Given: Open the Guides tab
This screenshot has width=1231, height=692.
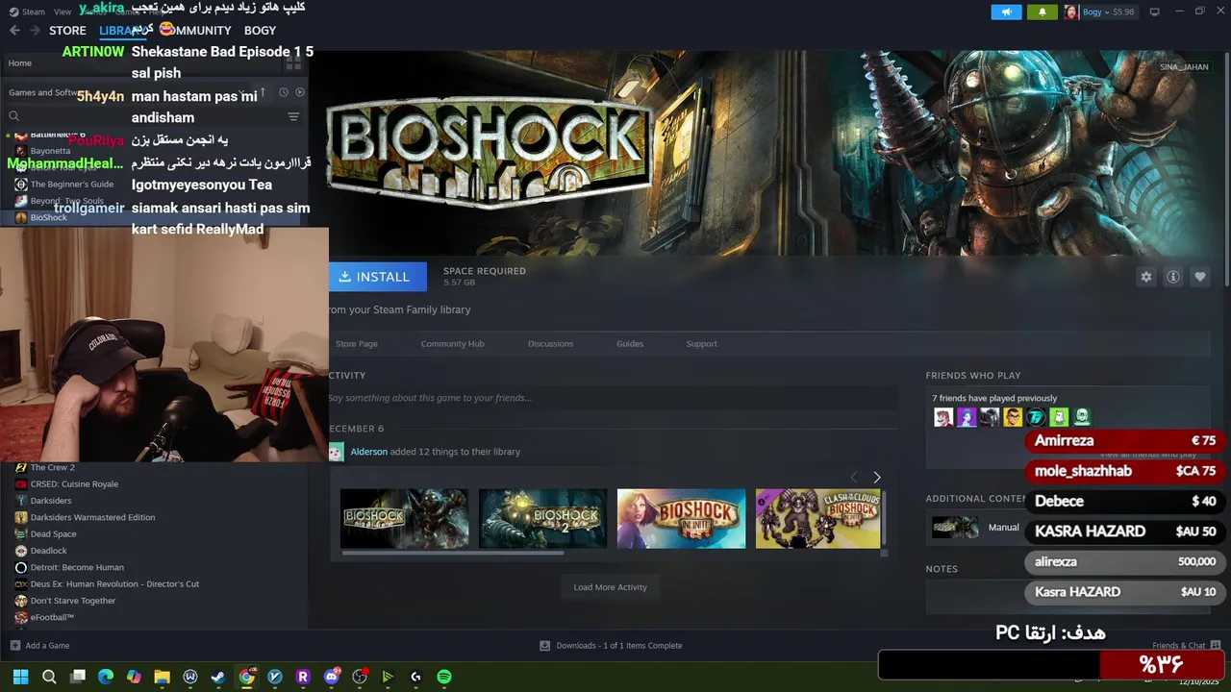Looking at the screenshot, I should click(x=630, y=344).
